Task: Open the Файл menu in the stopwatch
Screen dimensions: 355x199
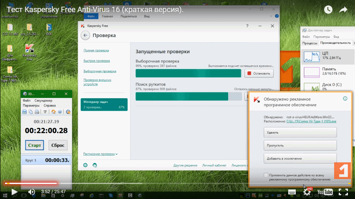Action: click(x=26, y=100)
